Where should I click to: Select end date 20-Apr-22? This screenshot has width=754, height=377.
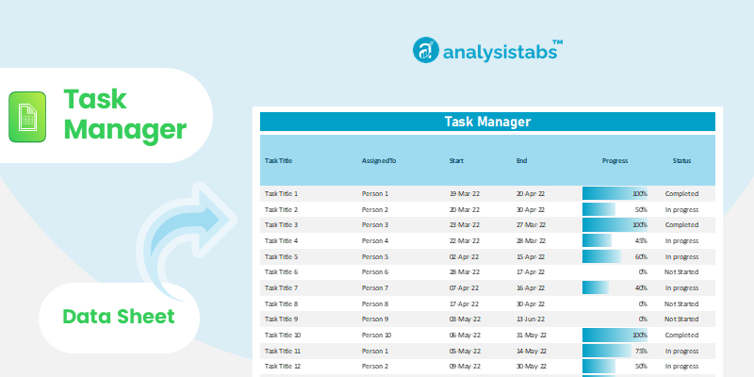531,194
